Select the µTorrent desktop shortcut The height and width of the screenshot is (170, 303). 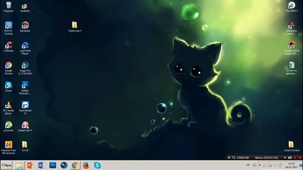9,127
